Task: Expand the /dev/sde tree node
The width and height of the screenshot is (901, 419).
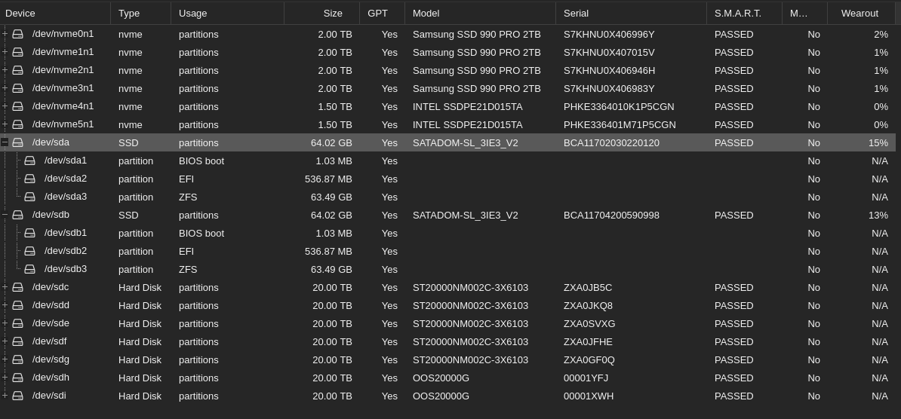Action: (x=5, y=323)
